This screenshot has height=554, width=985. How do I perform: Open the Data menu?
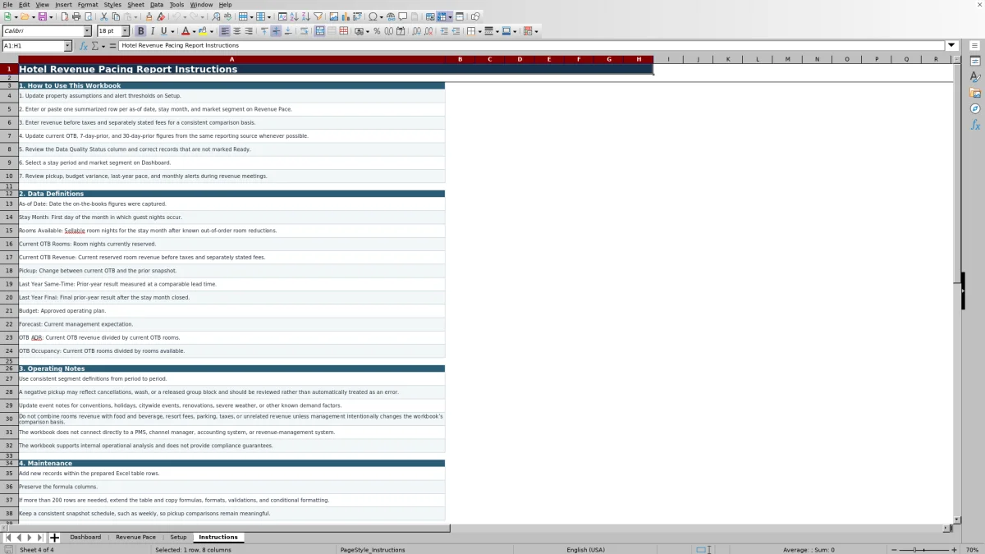coord(156,5)
